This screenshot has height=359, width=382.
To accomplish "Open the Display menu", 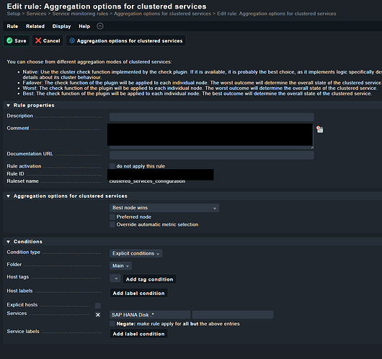I will coord(61,27).
